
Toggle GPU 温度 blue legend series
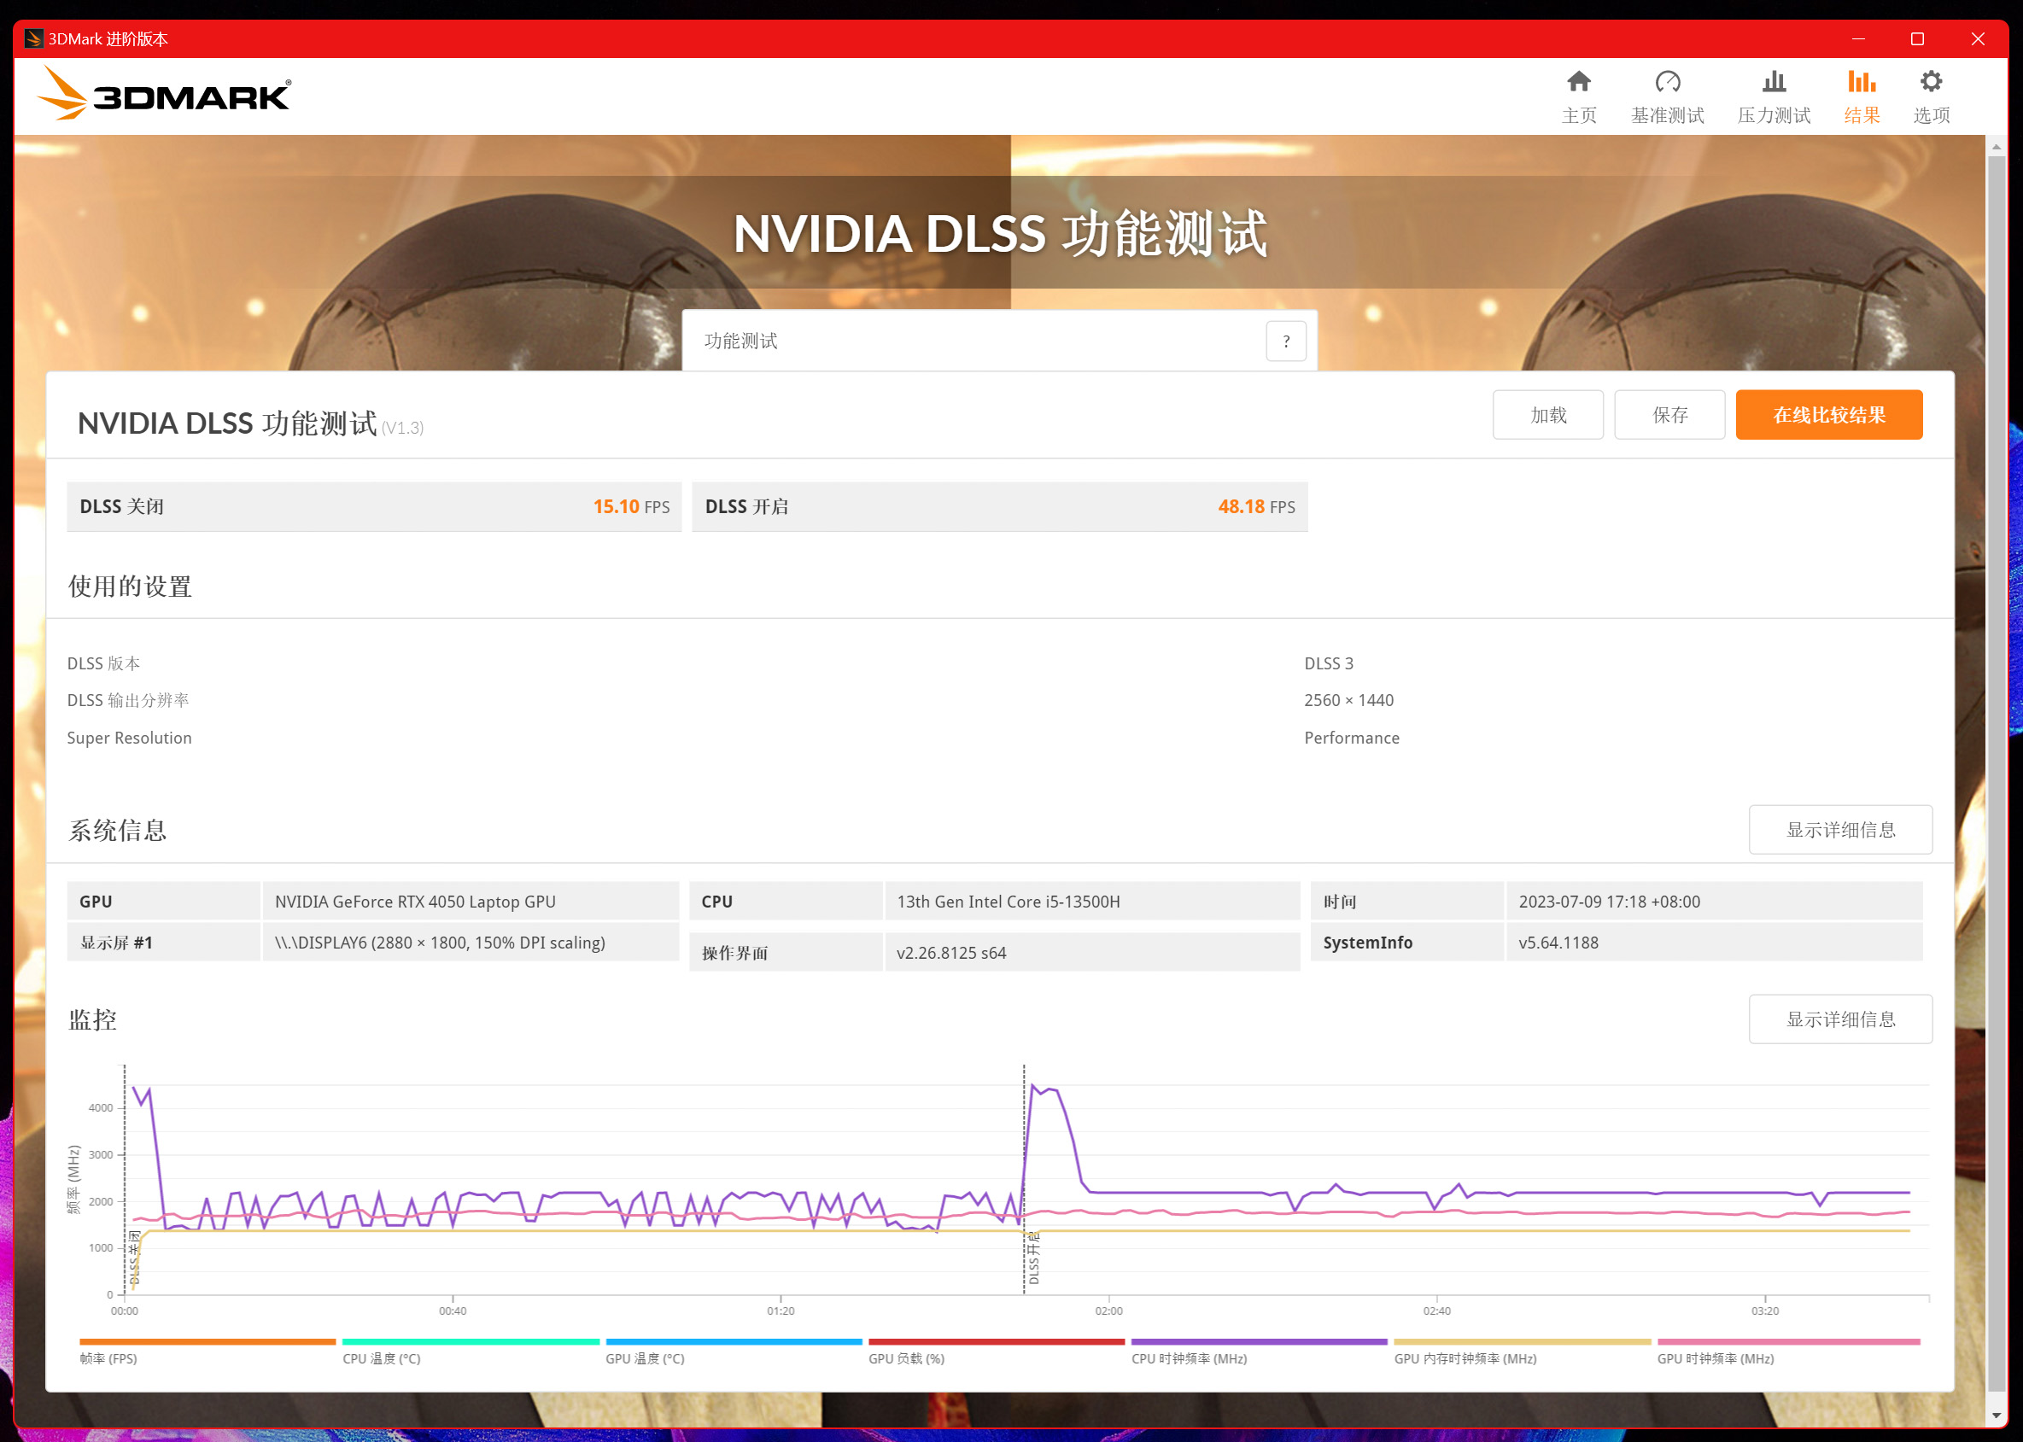click(733, 1343)
